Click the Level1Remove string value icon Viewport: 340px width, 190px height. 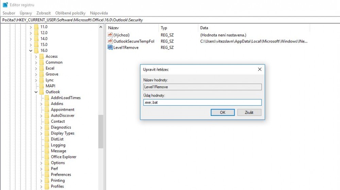click(x=110, y=48)
